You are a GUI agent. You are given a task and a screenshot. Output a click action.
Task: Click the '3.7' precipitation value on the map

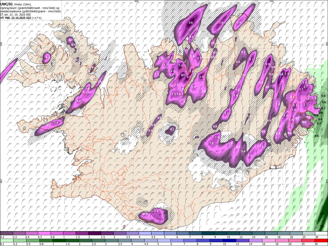[183, 75]
